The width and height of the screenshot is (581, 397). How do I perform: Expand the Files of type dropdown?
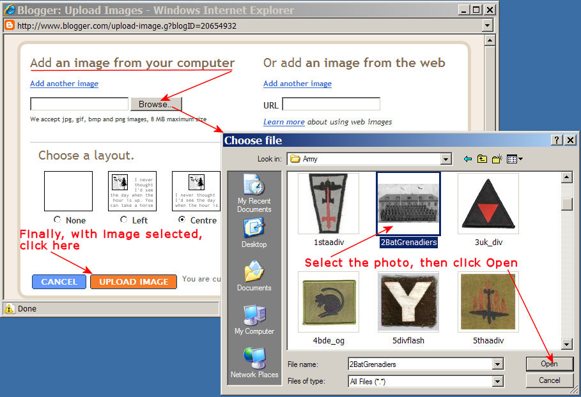[498, 381]
